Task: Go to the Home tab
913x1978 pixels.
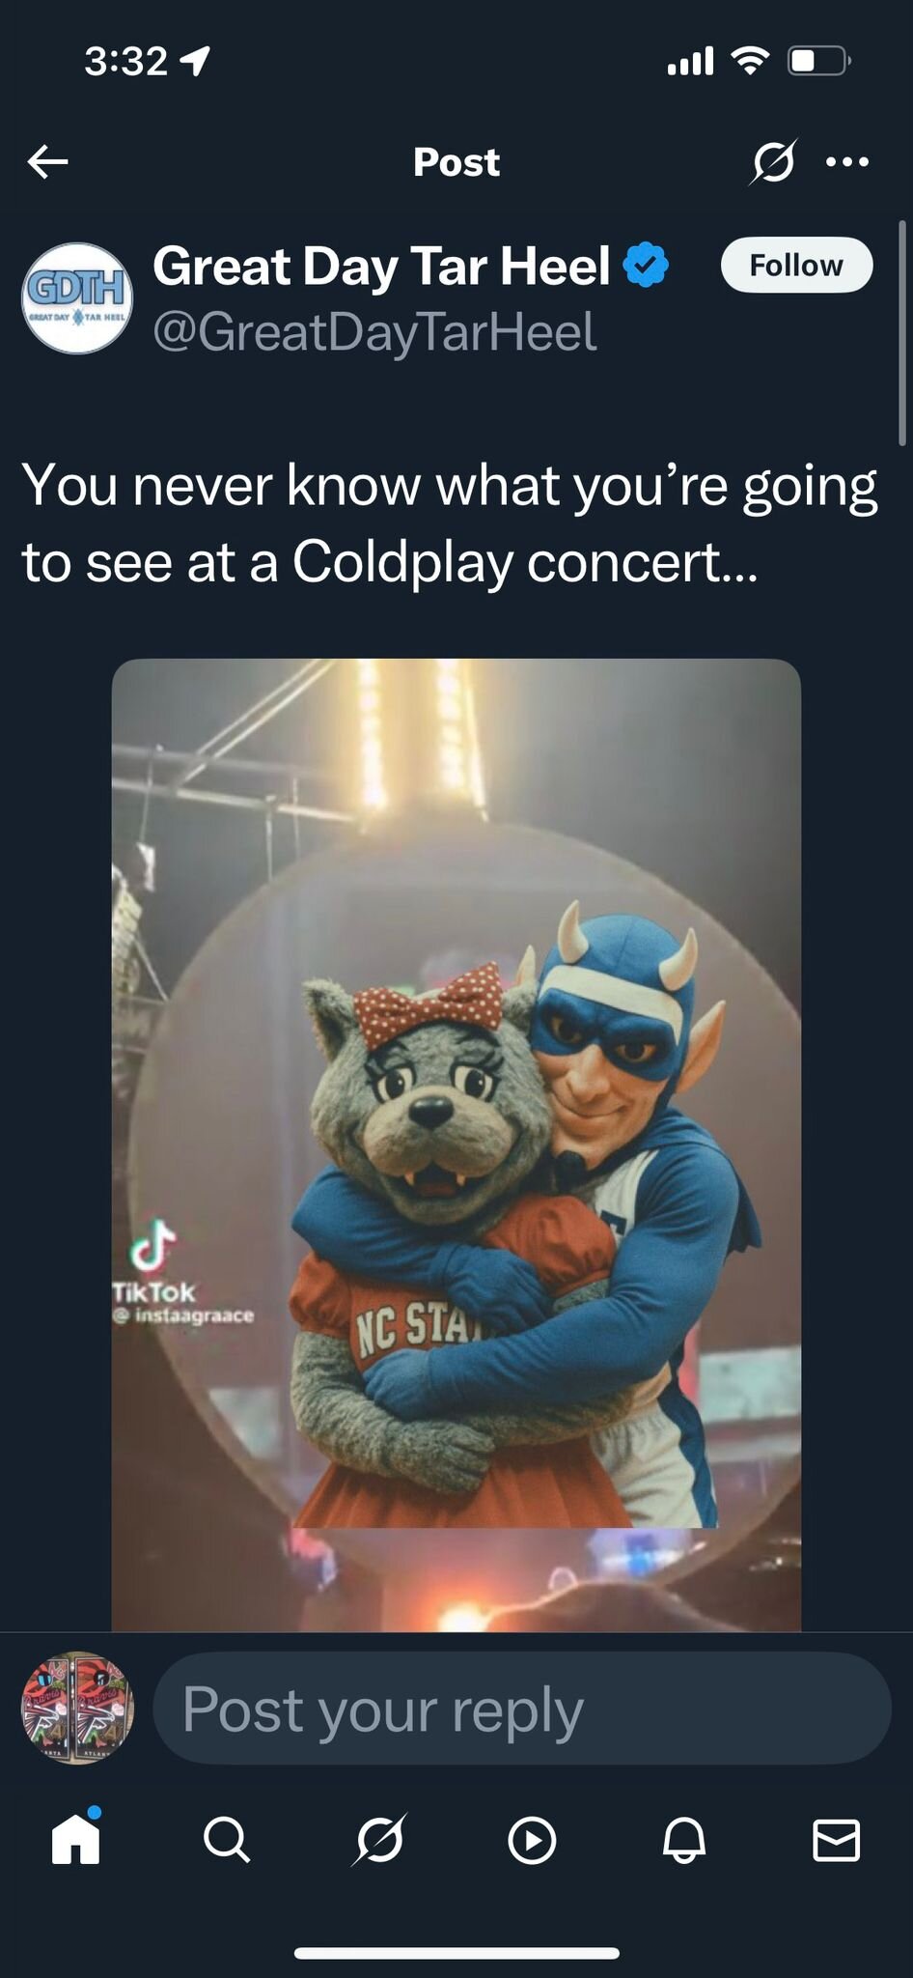Action: (75, 1838)
